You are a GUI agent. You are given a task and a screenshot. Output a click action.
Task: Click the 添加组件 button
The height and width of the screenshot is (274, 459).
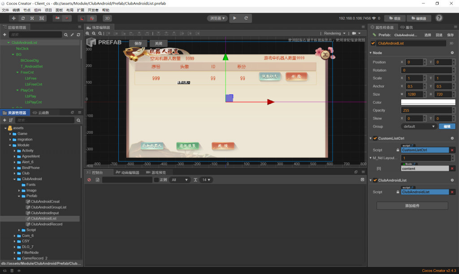coord(412,206)
